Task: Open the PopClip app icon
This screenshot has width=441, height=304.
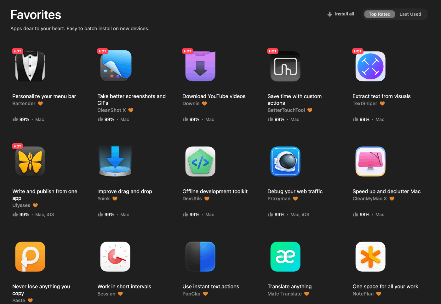Action: 200,256
